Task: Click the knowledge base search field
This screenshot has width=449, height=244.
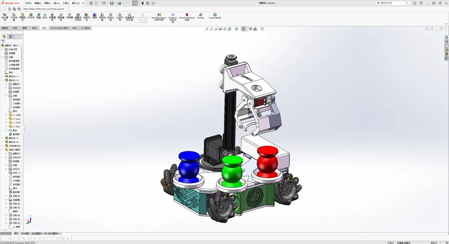Action: click(392, 3)
